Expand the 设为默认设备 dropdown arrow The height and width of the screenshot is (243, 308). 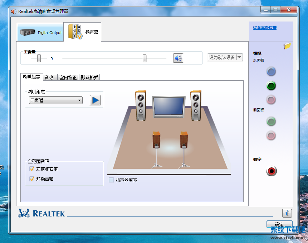coord(239,57)
